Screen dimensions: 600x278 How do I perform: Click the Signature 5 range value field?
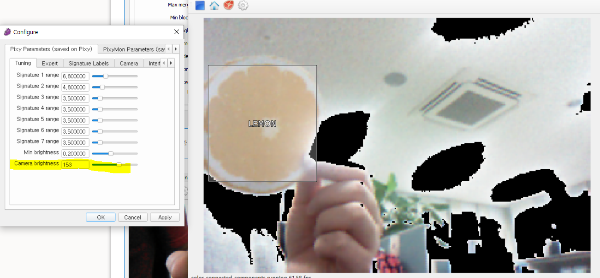coord(75,120)
